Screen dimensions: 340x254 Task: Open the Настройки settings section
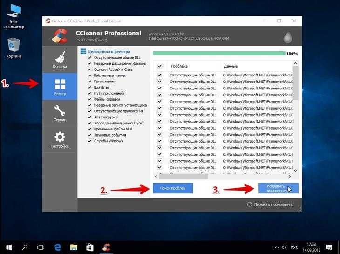coord(60,140)
